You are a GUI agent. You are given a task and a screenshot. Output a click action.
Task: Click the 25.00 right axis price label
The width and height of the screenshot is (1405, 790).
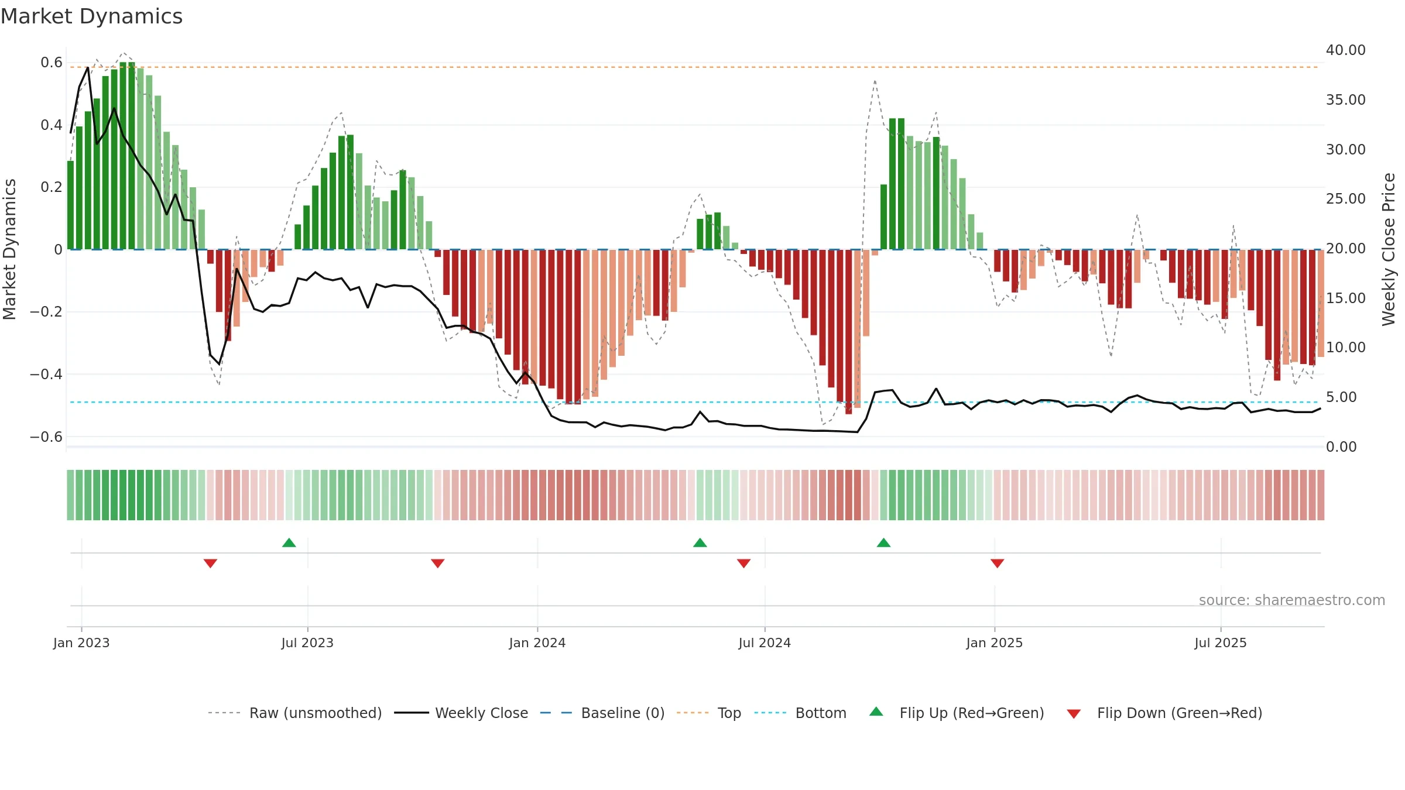[x=1346, y=199]
